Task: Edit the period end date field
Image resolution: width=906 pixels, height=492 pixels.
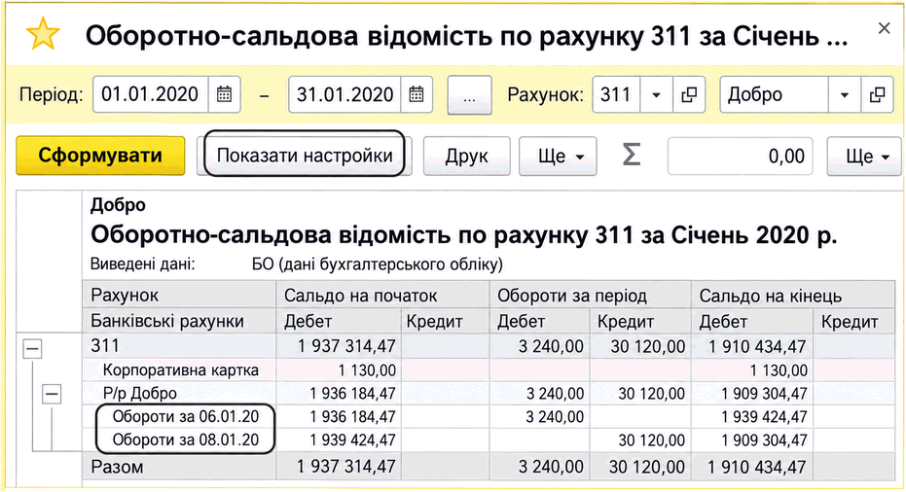Action: click(344, 94)
